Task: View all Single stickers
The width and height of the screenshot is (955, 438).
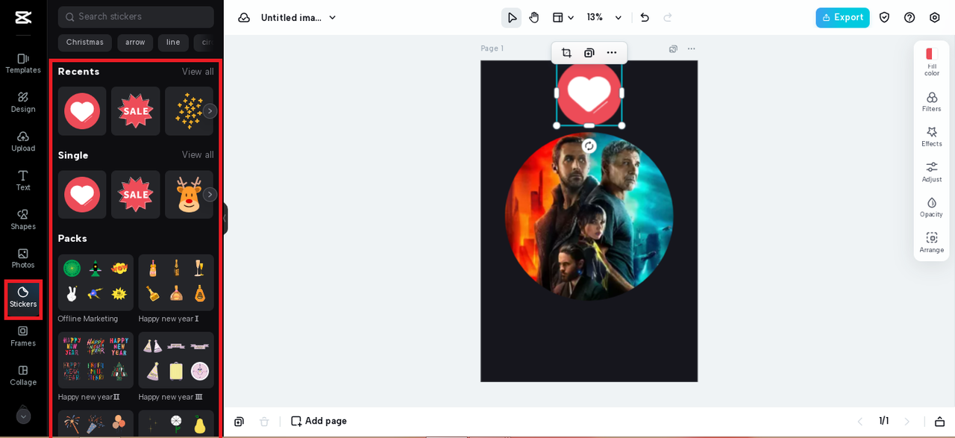Action: (198, 155)
